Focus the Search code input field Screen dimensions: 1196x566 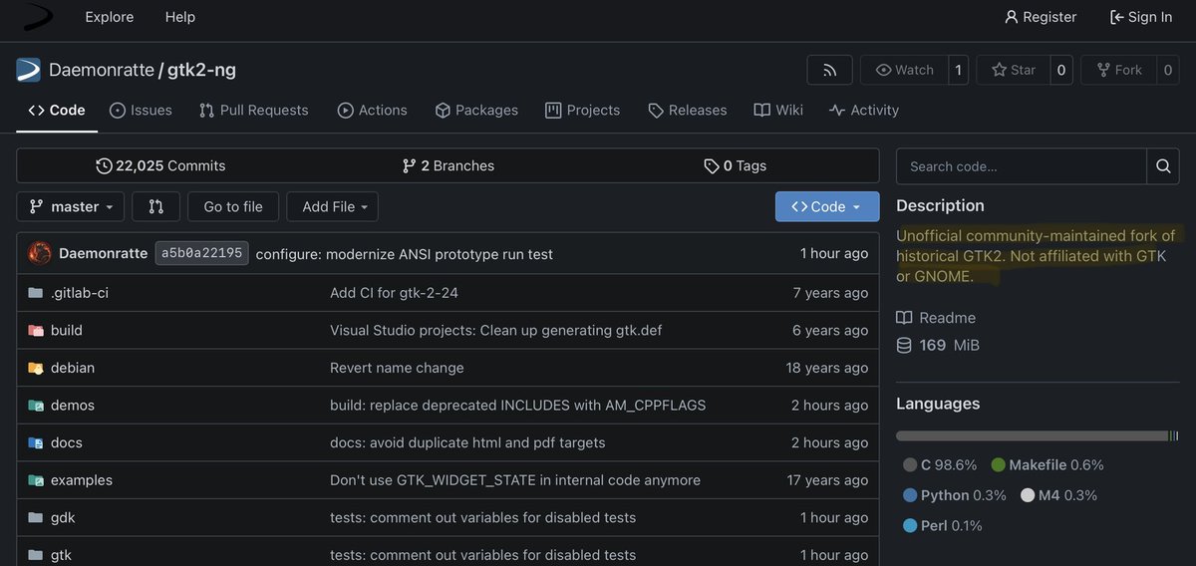(x=1022, y=165)
